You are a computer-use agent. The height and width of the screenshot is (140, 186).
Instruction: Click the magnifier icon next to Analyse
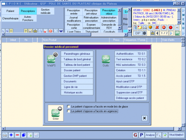159,135
